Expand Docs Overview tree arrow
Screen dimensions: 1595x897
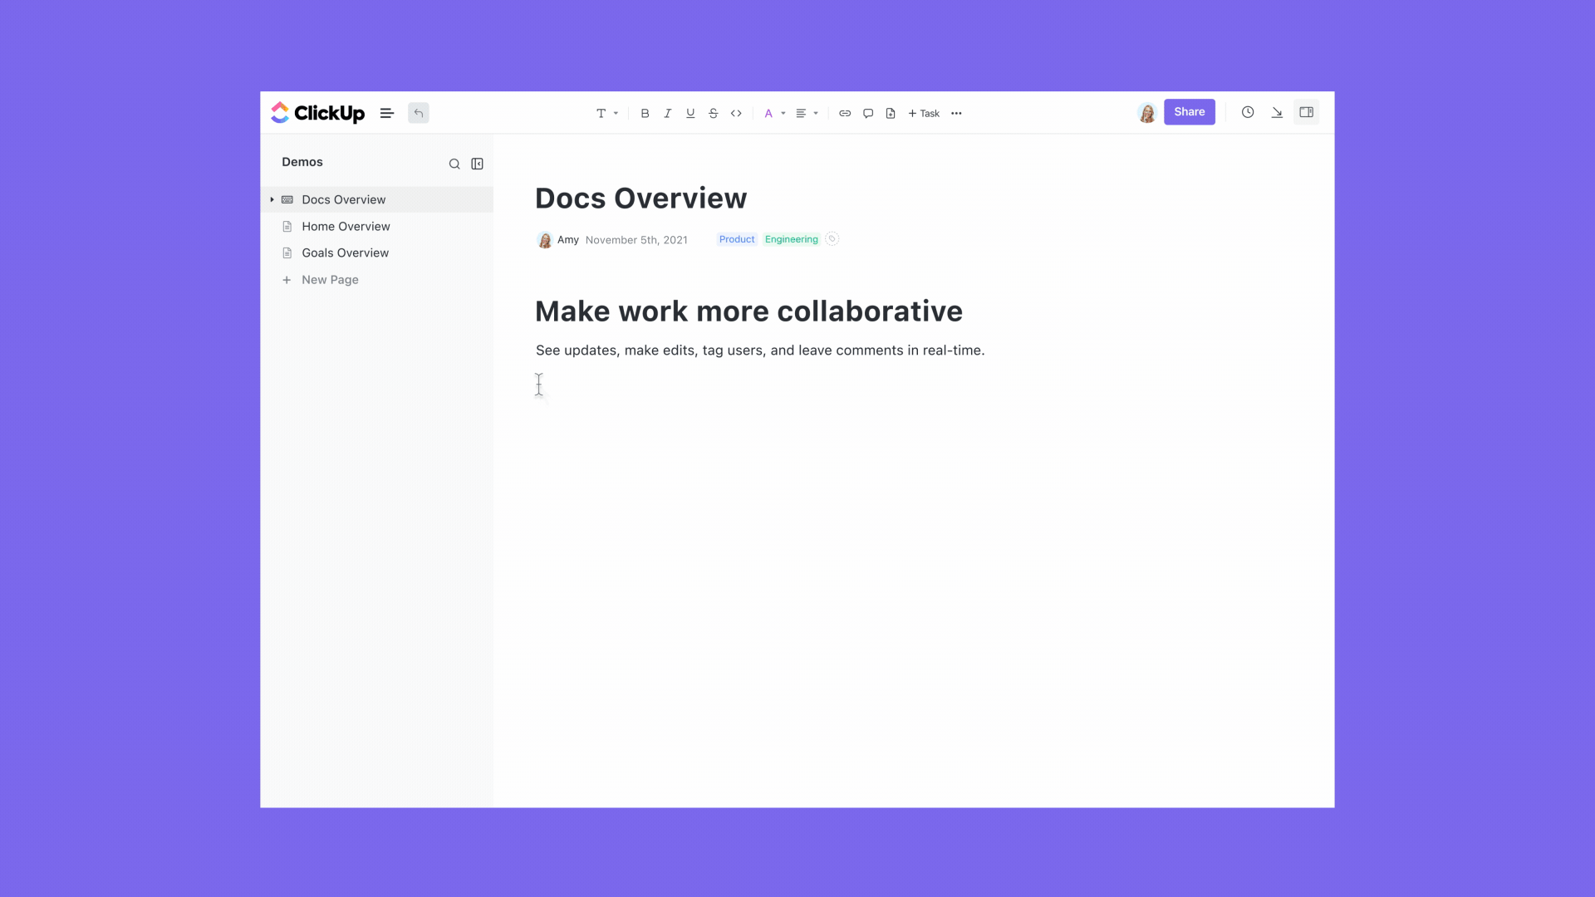click(x=272, y=199)
